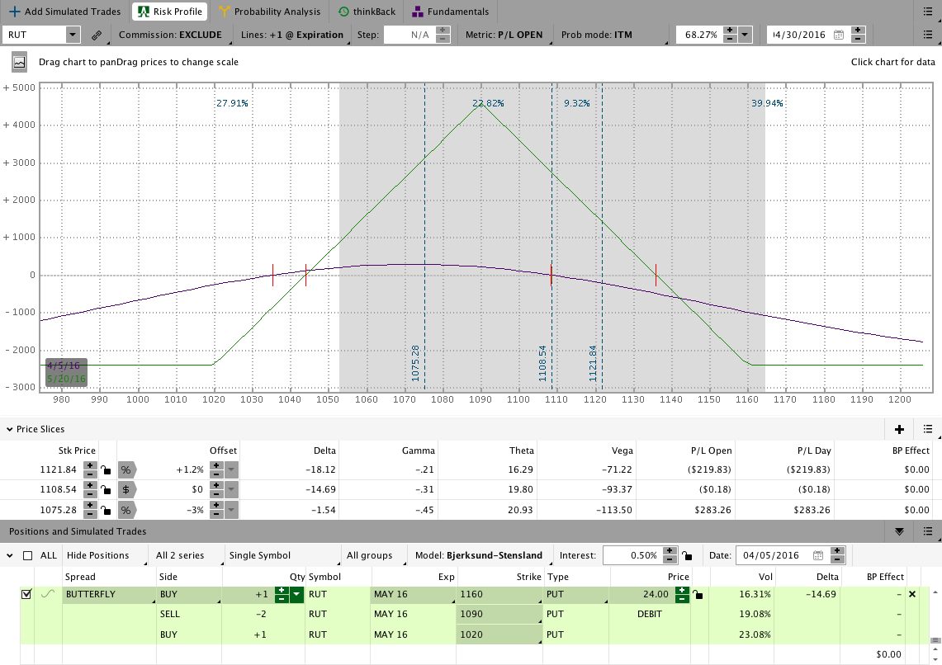Click lock icon on 1075.28 price slice
942x665 pixels.
(x=106, y=510)
